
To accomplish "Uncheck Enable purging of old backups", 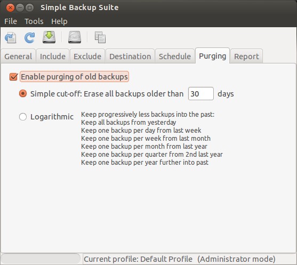I will pyautogui.click(x=14, y=77).
